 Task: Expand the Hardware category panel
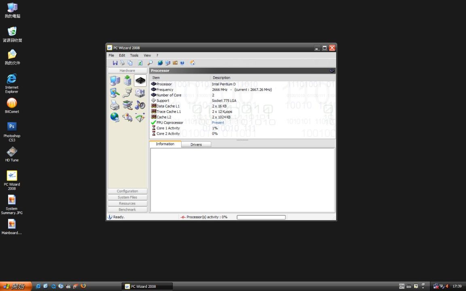tap(127, 71)
